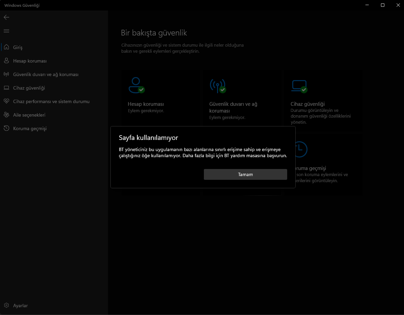404x315 pixels.
Task: Minimize the Windows Güvenliği window
Action: [x=367, y=5]
